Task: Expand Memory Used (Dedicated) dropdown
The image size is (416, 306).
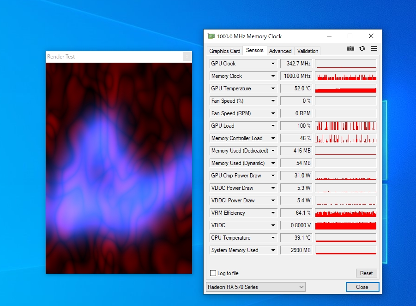Action: click(273, 151)
